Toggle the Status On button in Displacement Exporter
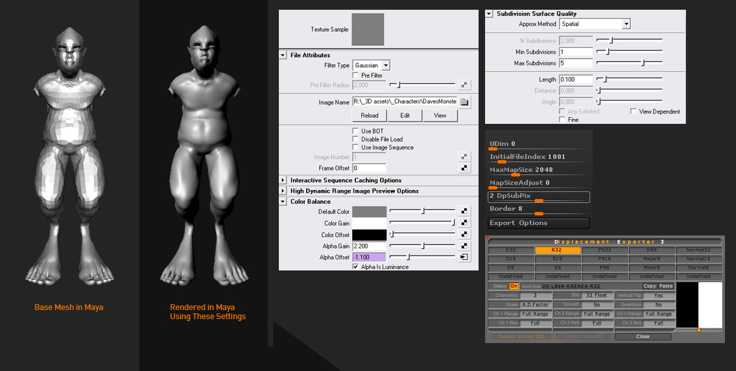Image resolution: width=736 pixels, height=371 pixels. 514,286
